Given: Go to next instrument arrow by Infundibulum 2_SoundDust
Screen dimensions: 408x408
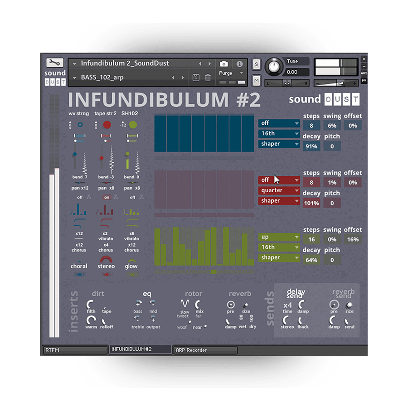Looking at the screenshot, I should tap(209, 63).
